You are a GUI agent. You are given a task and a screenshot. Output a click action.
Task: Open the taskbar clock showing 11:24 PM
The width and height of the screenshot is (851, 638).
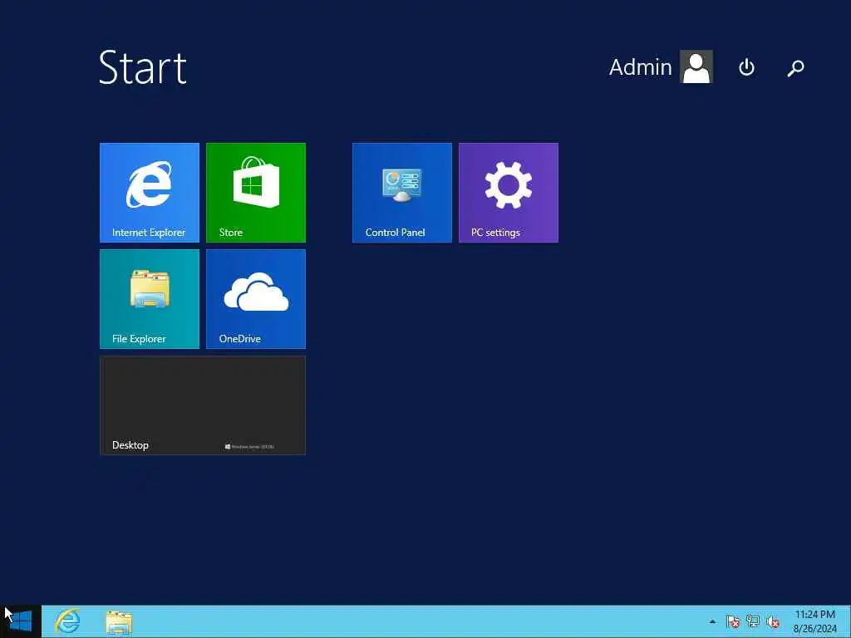(814, 621)
